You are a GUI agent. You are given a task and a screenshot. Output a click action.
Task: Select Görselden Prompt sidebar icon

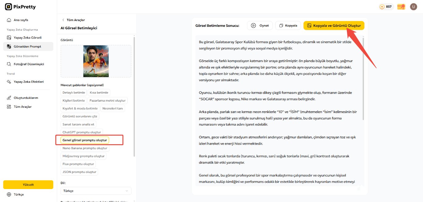(x=9, y=47)
